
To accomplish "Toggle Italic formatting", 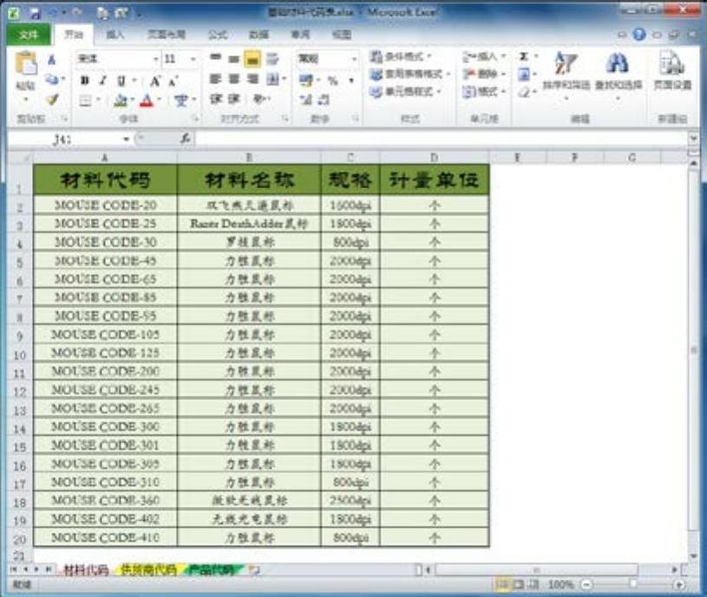I will [103, 81].
